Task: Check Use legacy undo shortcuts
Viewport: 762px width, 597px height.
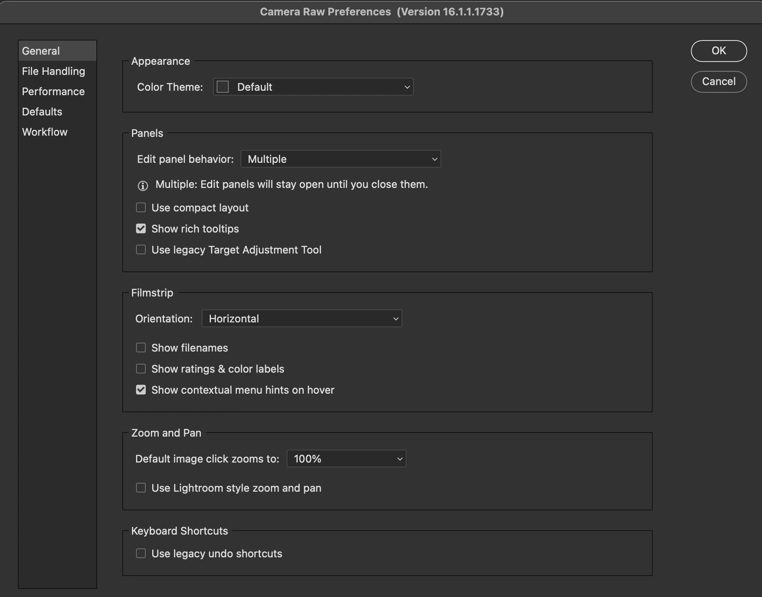Action: (x=141, y=553)
